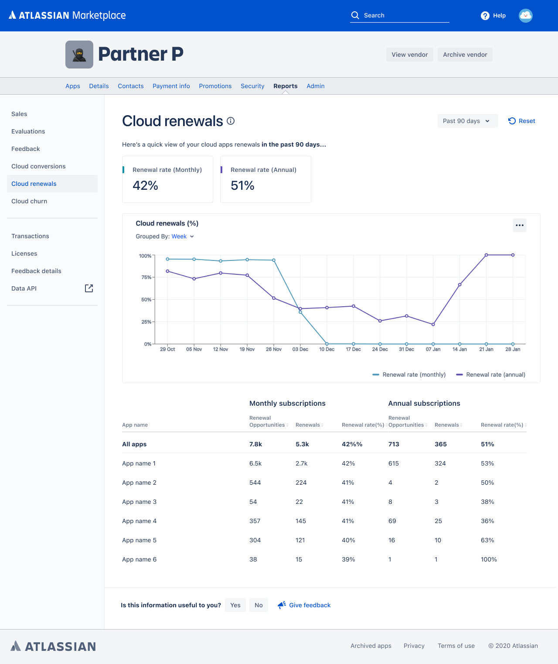Viewport: 558px width, 664px height.
Task: Click the info icon beside Cloud renewals
Action: 231,121
